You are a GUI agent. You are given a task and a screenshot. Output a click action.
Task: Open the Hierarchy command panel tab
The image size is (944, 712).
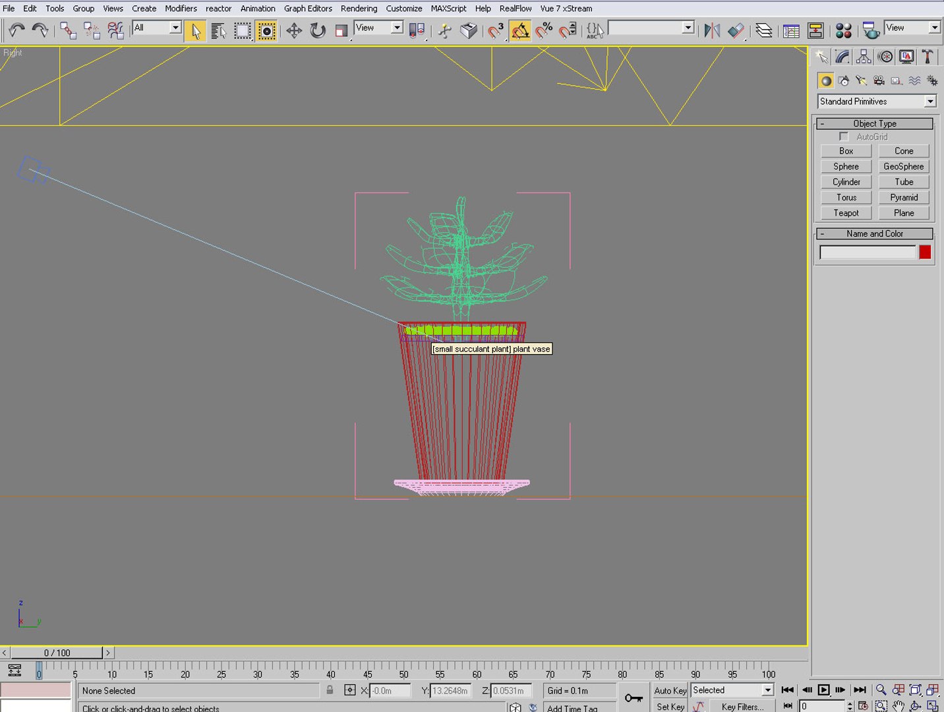pyautogui.click(x=864, y=57)
